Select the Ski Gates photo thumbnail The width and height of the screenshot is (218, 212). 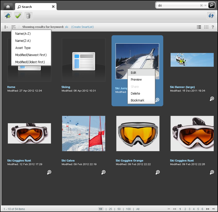coord(84,134)
